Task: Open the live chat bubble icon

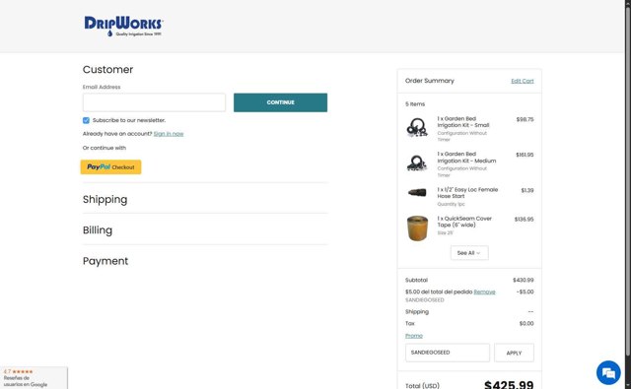Action: [x=608, y=372]
